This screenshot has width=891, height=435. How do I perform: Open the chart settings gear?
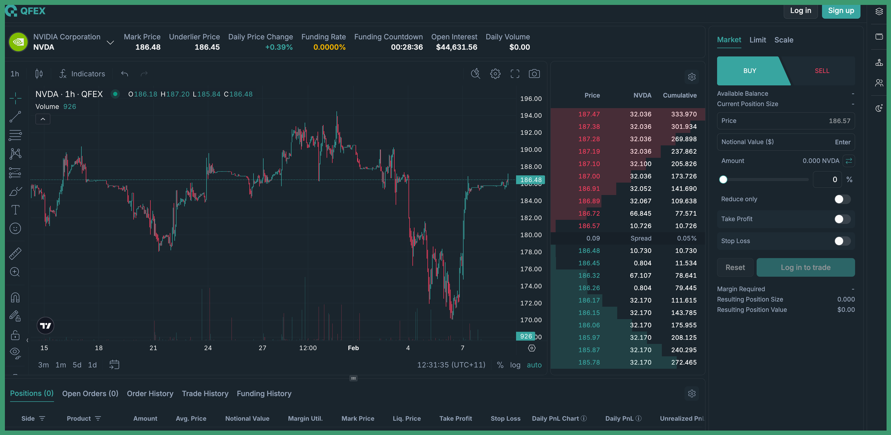coord(495,74)
